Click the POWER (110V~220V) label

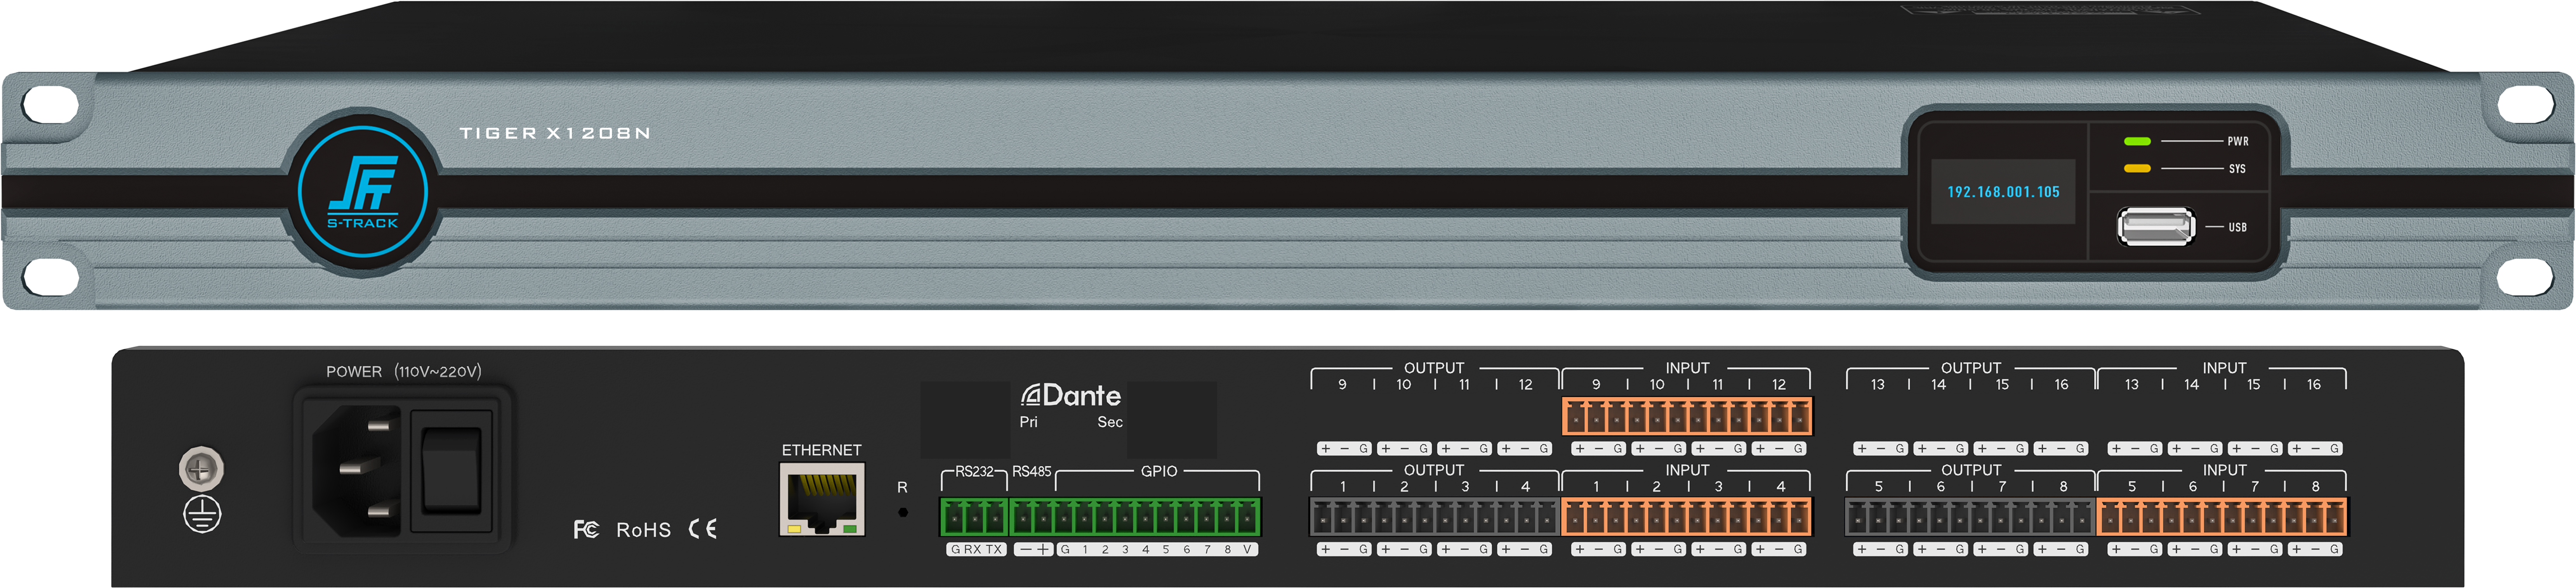pyautogui.click(x=404, y=371)
